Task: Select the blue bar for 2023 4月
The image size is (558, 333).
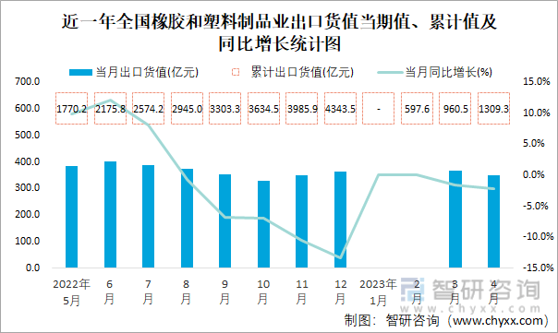Action: tap(493, 221)
